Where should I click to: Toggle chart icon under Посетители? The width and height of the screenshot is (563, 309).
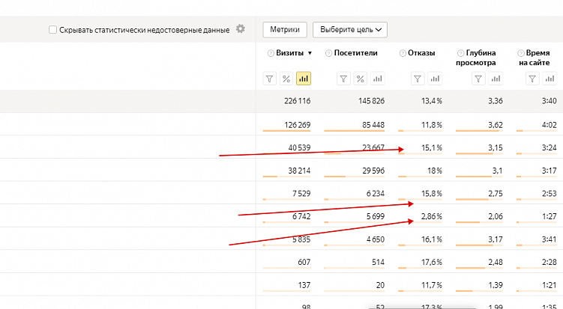[x=377, y=79]
